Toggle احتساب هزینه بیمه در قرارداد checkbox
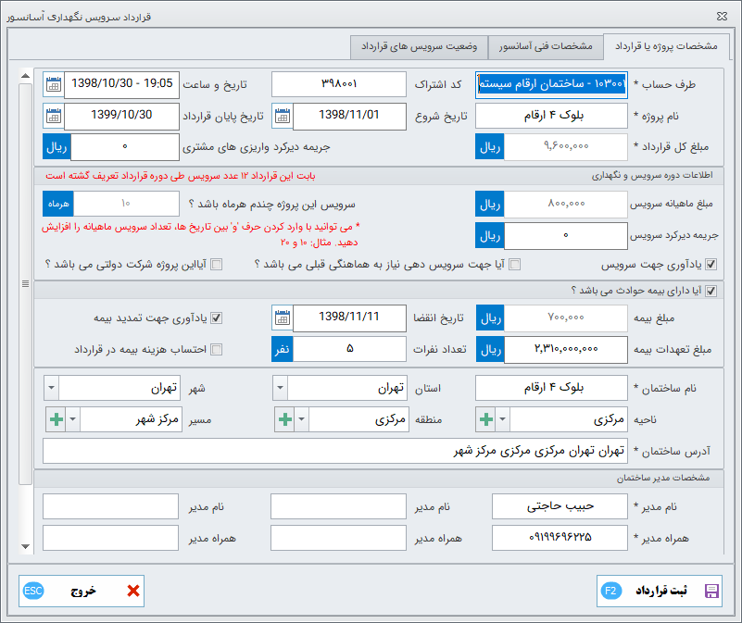This screenshot has width=742, height=623. pyautogui.click(x=216, y=350)
